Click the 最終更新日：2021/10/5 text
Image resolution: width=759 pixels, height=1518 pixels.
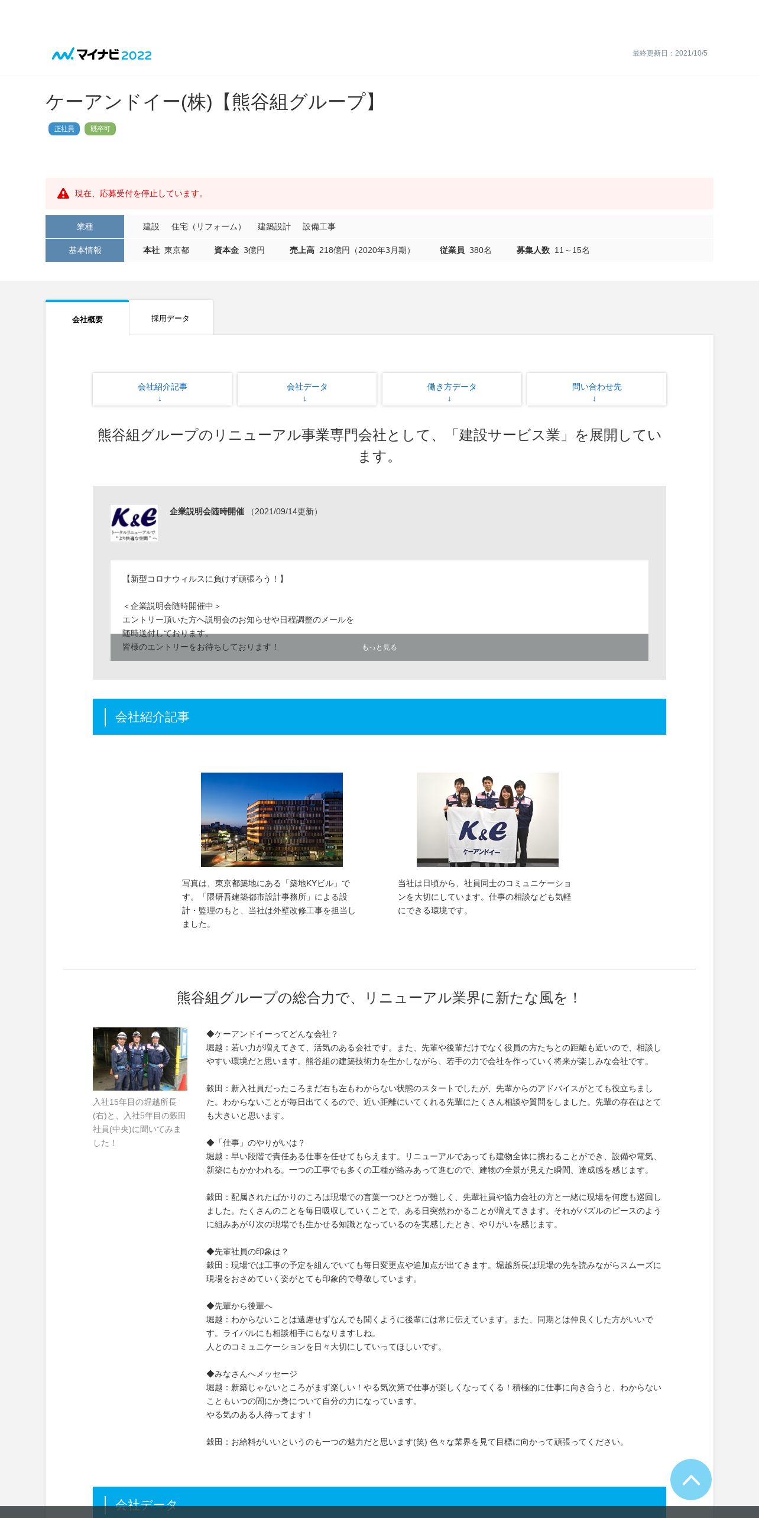pos(670,53)
